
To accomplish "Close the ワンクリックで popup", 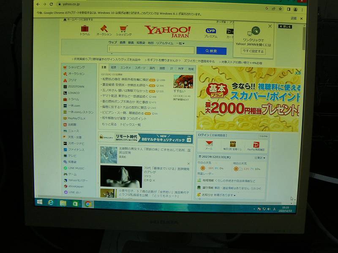I will pos(270,26).
